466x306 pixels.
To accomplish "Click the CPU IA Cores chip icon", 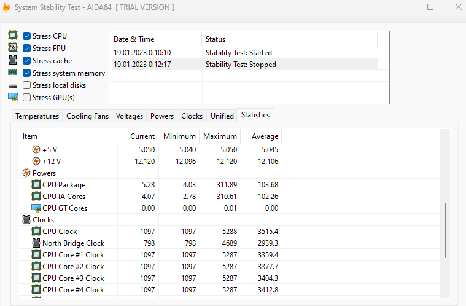I will (x=36, y=196).
